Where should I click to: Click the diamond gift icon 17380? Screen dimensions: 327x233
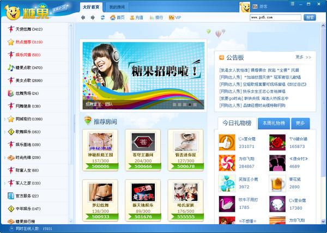click(x=277, y=204)
